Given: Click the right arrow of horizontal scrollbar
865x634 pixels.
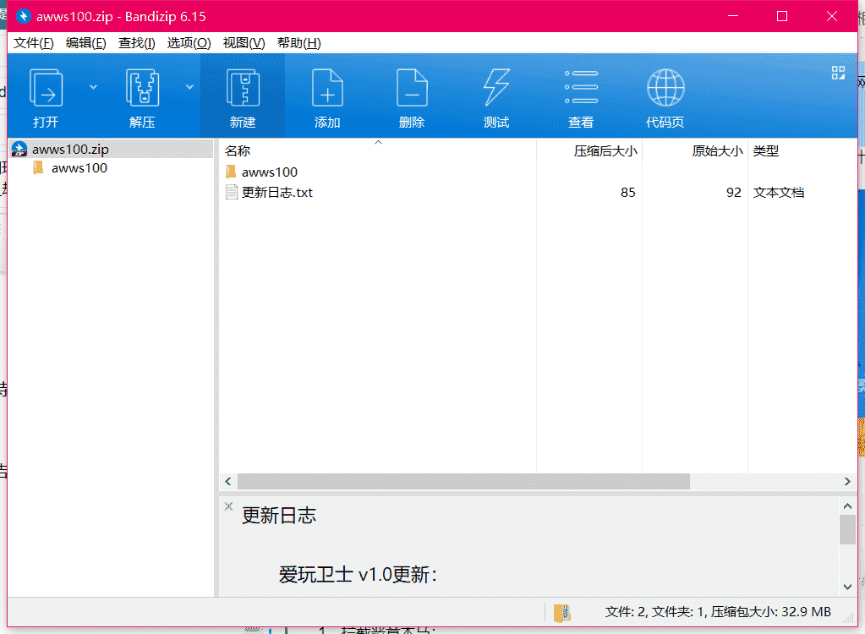Looking at the screenshot, I should pyautogui.click(x=847, y=481).
